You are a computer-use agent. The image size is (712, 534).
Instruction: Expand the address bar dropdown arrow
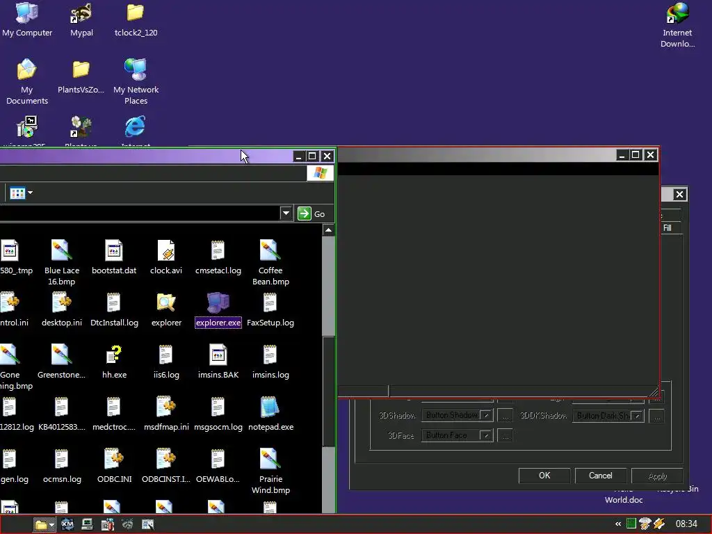(x=286, y=213)
